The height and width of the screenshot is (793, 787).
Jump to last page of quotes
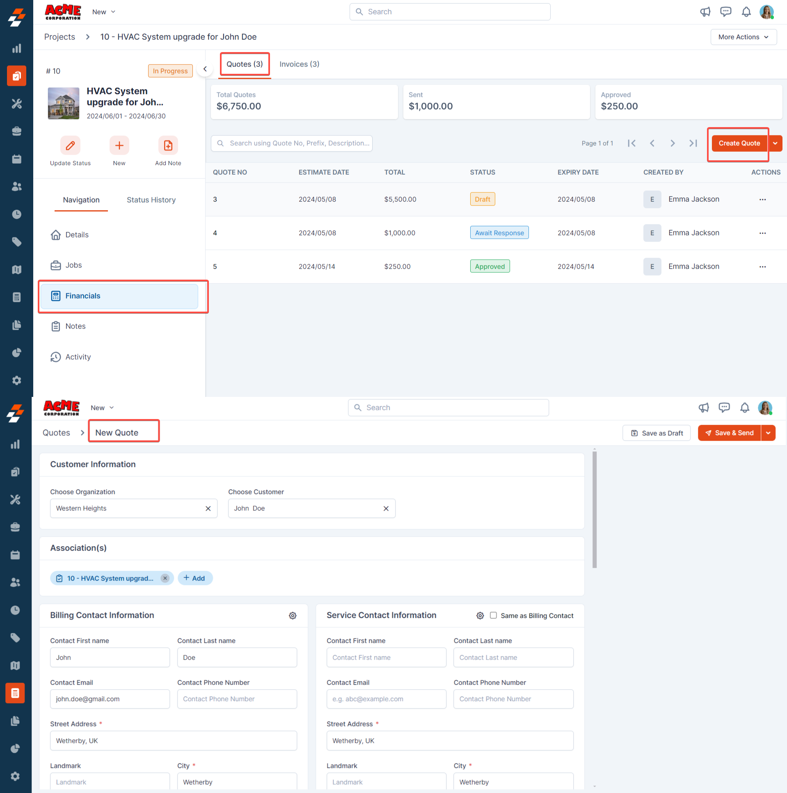[x=693, y=143]
